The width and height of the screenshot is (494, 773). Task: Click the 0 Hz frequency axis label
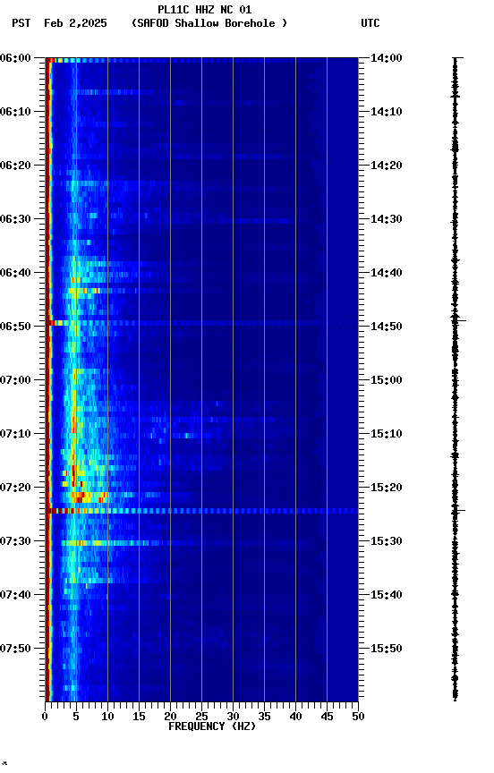(45, 718)
